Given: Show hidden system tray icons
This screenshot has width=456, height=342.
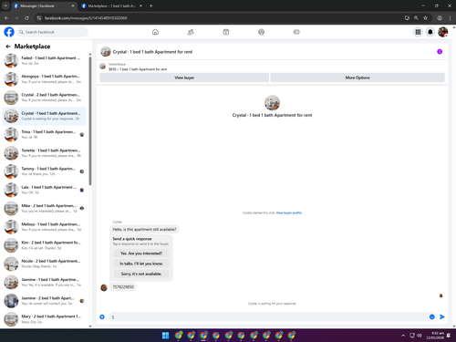Looking at the screenshot, I should tap(403, 336).
